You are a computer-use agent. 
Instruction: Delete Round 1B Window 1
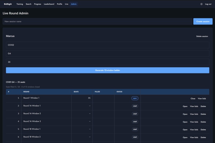pos(203,130)
